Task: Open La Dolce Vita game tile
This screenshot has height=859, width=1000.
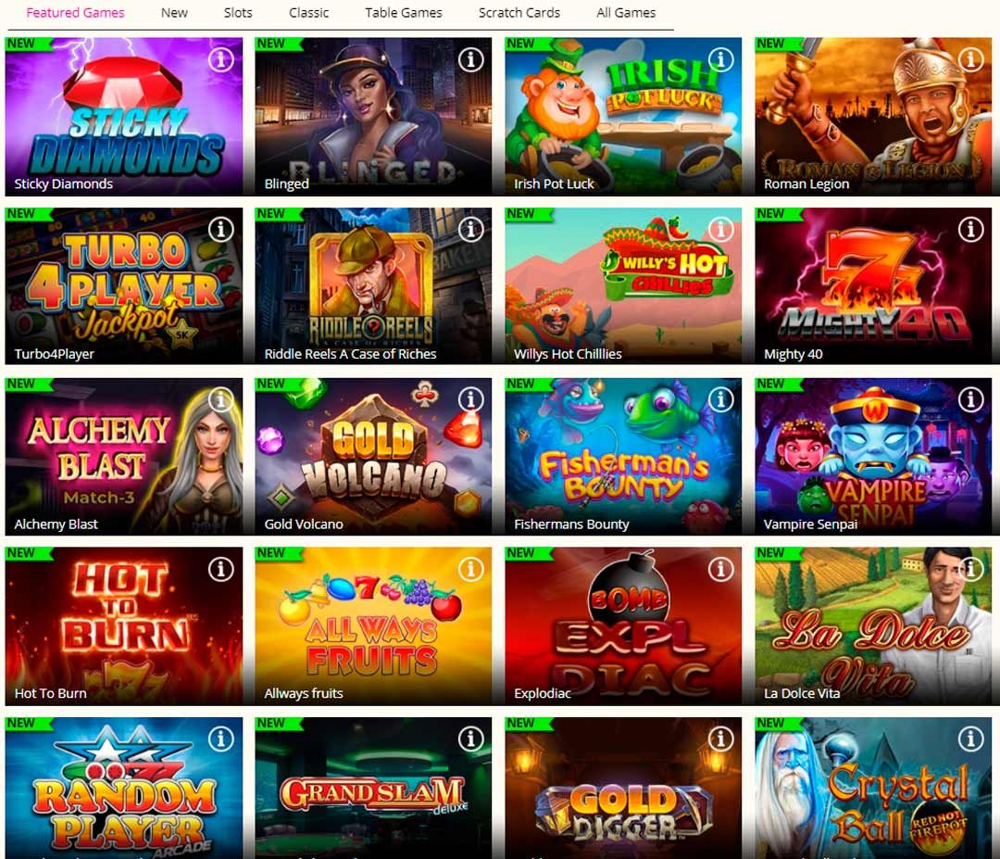Action: 873,625
